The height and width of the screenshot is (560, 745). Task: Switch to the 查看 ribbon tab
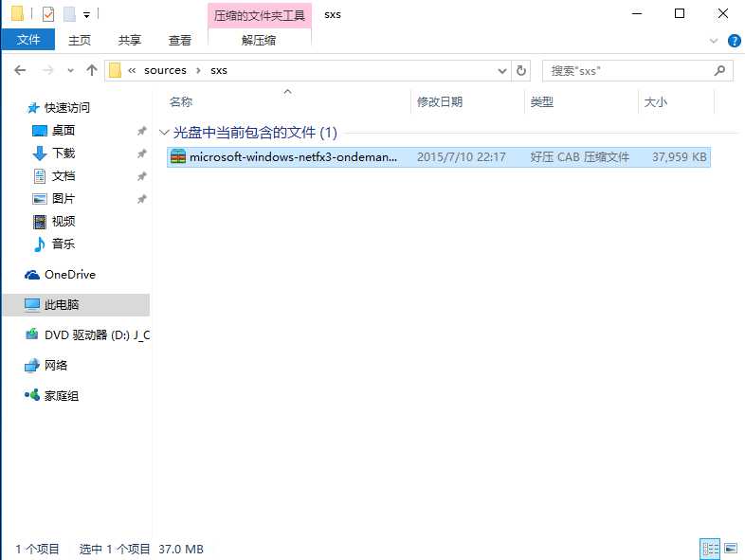(179, 40)
